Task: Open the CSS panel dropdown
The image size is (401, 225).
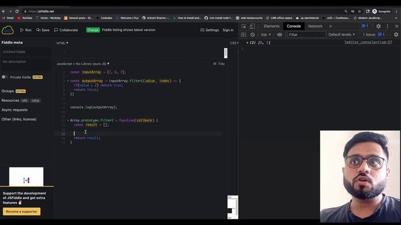Action: tap(234, 43)
